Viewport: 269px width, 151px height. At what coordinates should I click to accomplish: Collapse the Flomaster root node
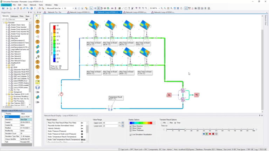[4, 23]
